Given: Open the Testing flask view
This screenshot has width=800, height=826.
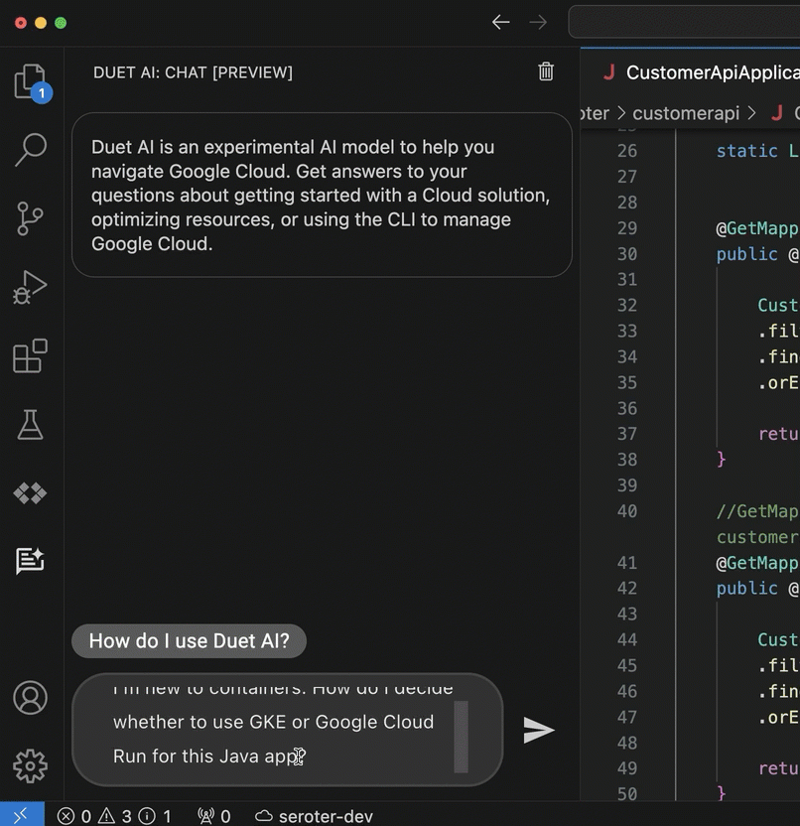Looking at the screenshot, I should [x=30, y=424].
